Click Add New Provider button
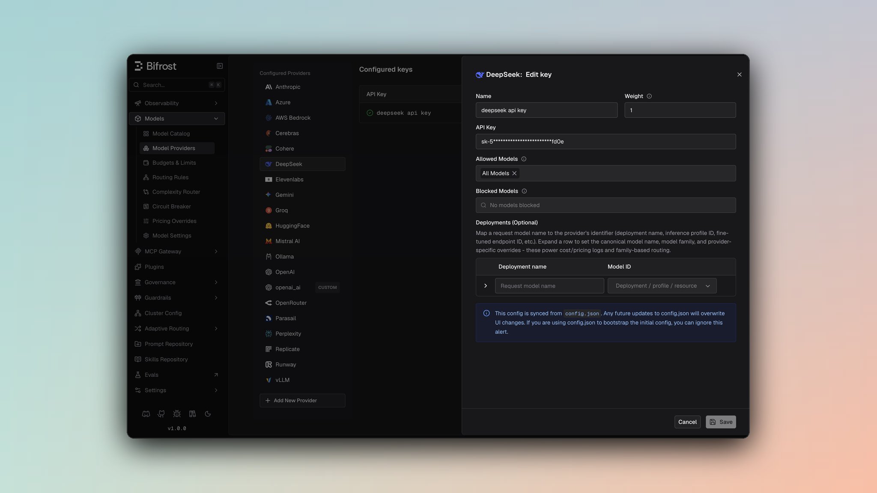 (x=302, y=401)
